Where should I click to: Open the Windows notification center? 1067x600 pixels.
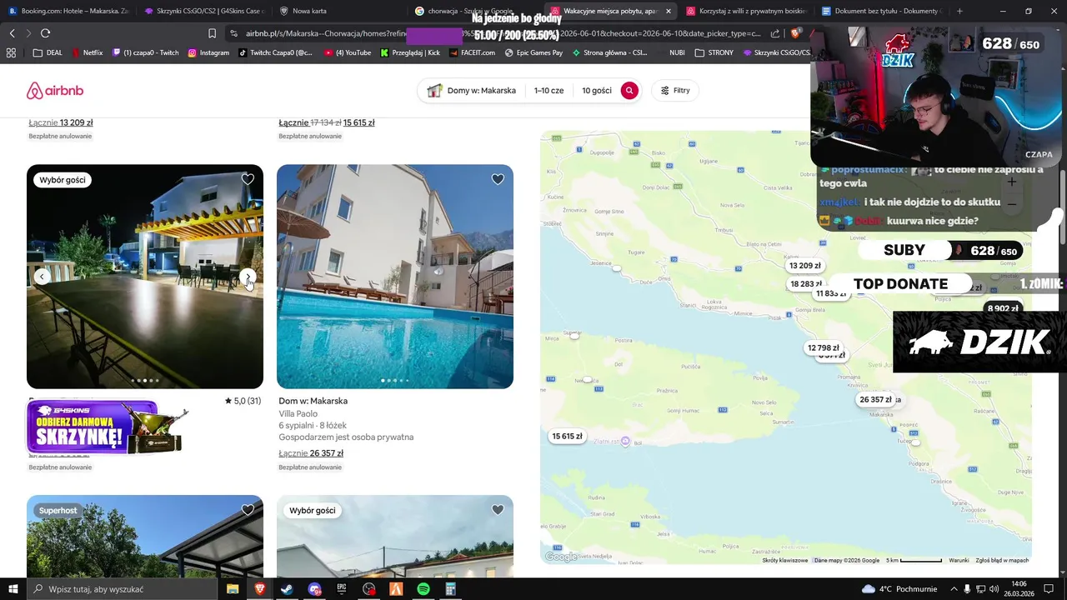1049,589
